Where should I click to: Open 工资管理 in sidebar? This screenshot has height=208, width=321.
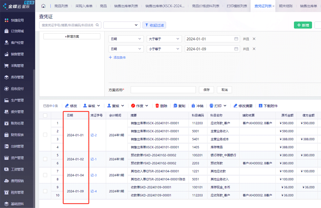[x=14, y=169]
